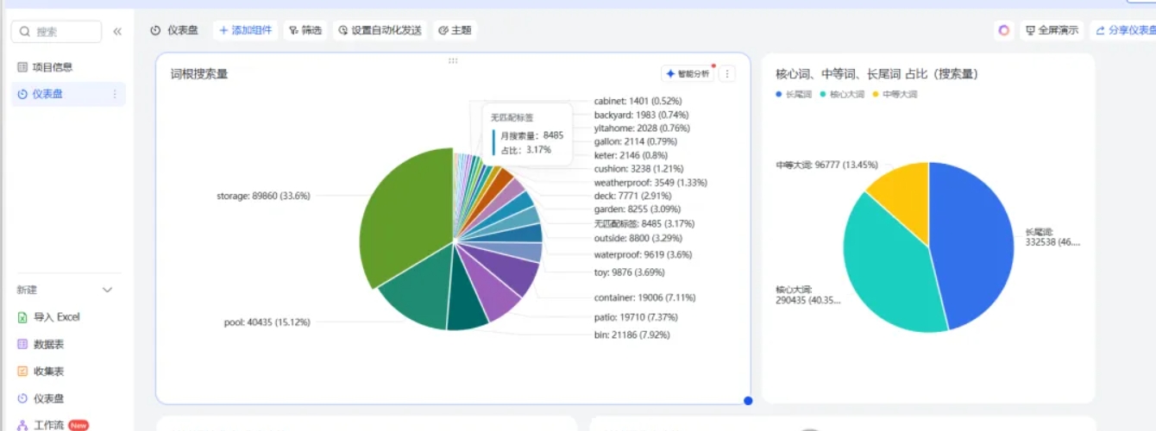Viewport: 1156px width, 431px height.
Task: Click the label cushion: 3238 (1.21%)
Action: [638, 168]
